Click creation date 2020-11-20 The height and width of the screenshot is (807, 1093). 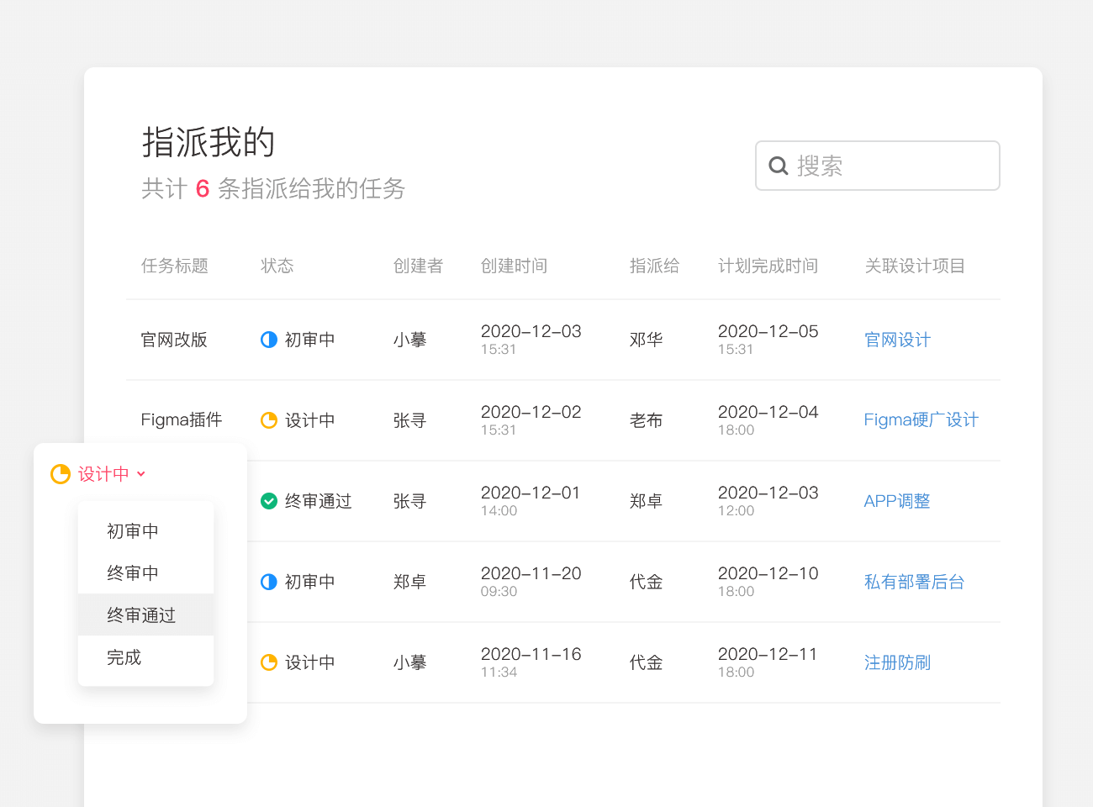click(531, 573)
